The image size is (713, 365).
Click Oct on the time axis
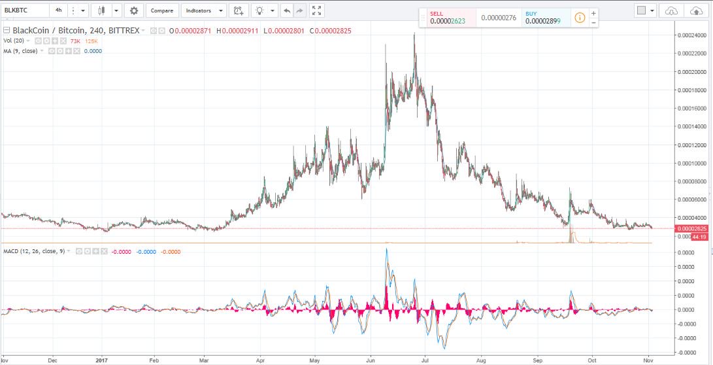point(593,359)
